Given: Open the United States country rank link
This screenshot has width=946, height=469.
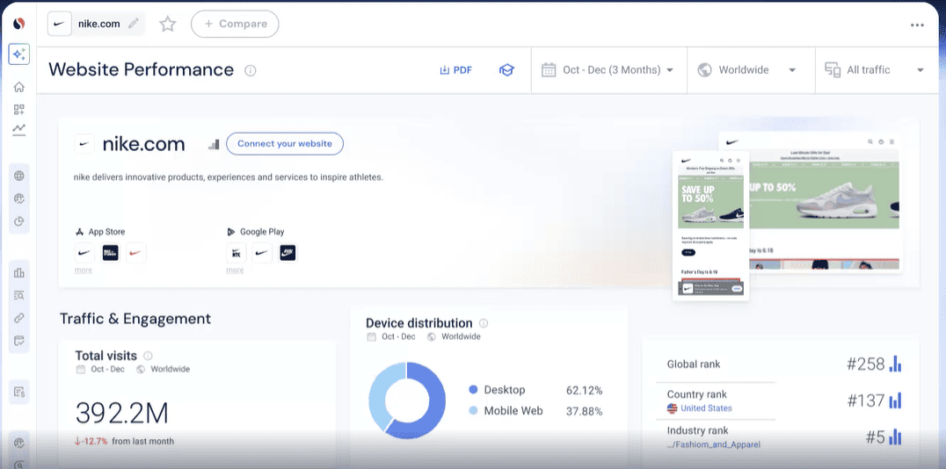Looking at the screenshot, I should click(705, 408).
